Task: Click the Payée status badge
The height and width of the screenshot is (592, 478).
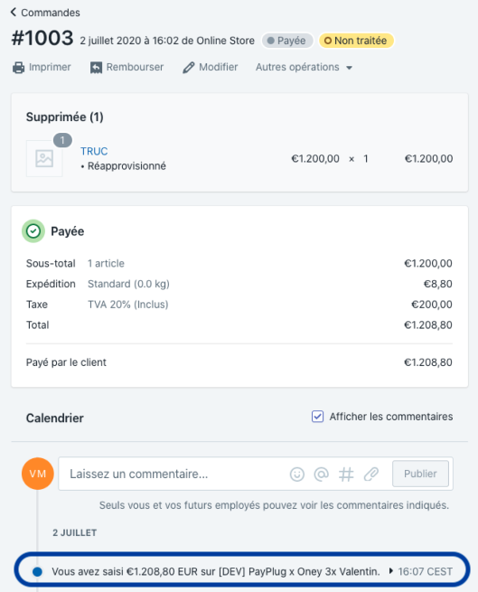Action: coord(287,41)
